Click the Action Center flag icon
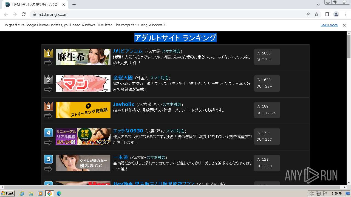 click(x=325, y=193)
